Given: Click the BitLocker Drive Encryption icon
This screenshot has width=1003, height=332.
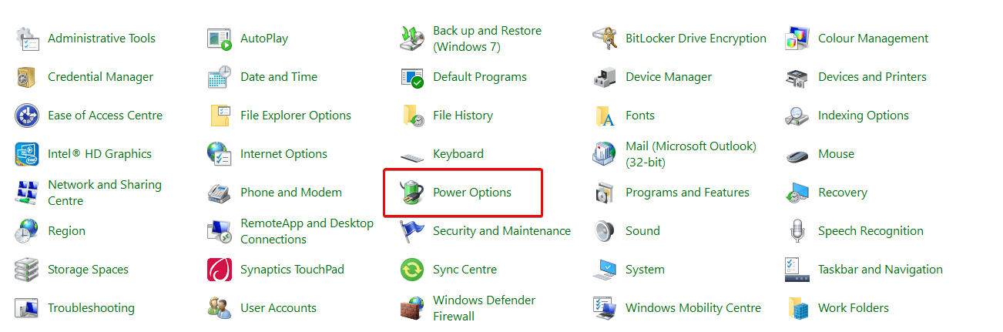Looking at the screenshot, I should [x=605, y=39].
